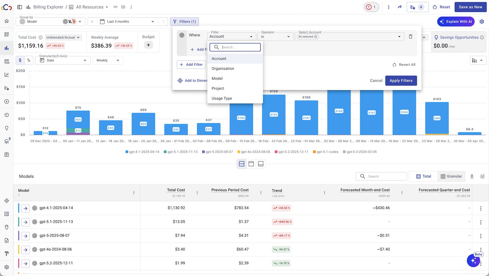Click the copy link icon in header
Image resolution: width=489 pixels, height=276 pixels.
(x=116, y=7)
